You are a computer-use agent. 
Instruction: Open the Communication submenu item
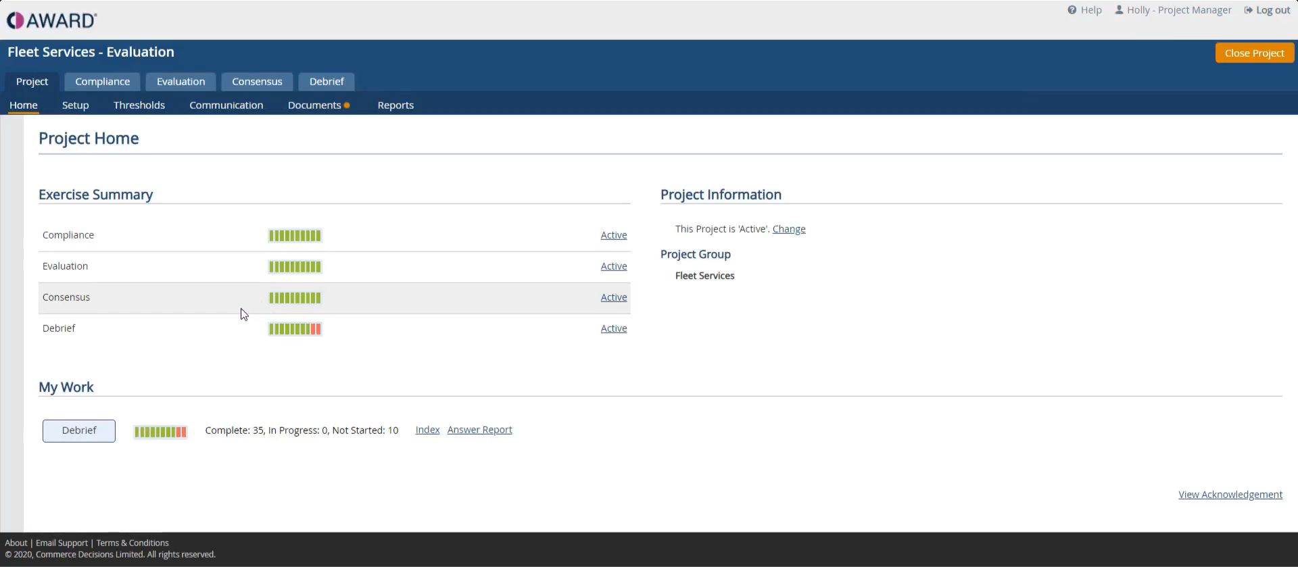click(x=226, y=105)
